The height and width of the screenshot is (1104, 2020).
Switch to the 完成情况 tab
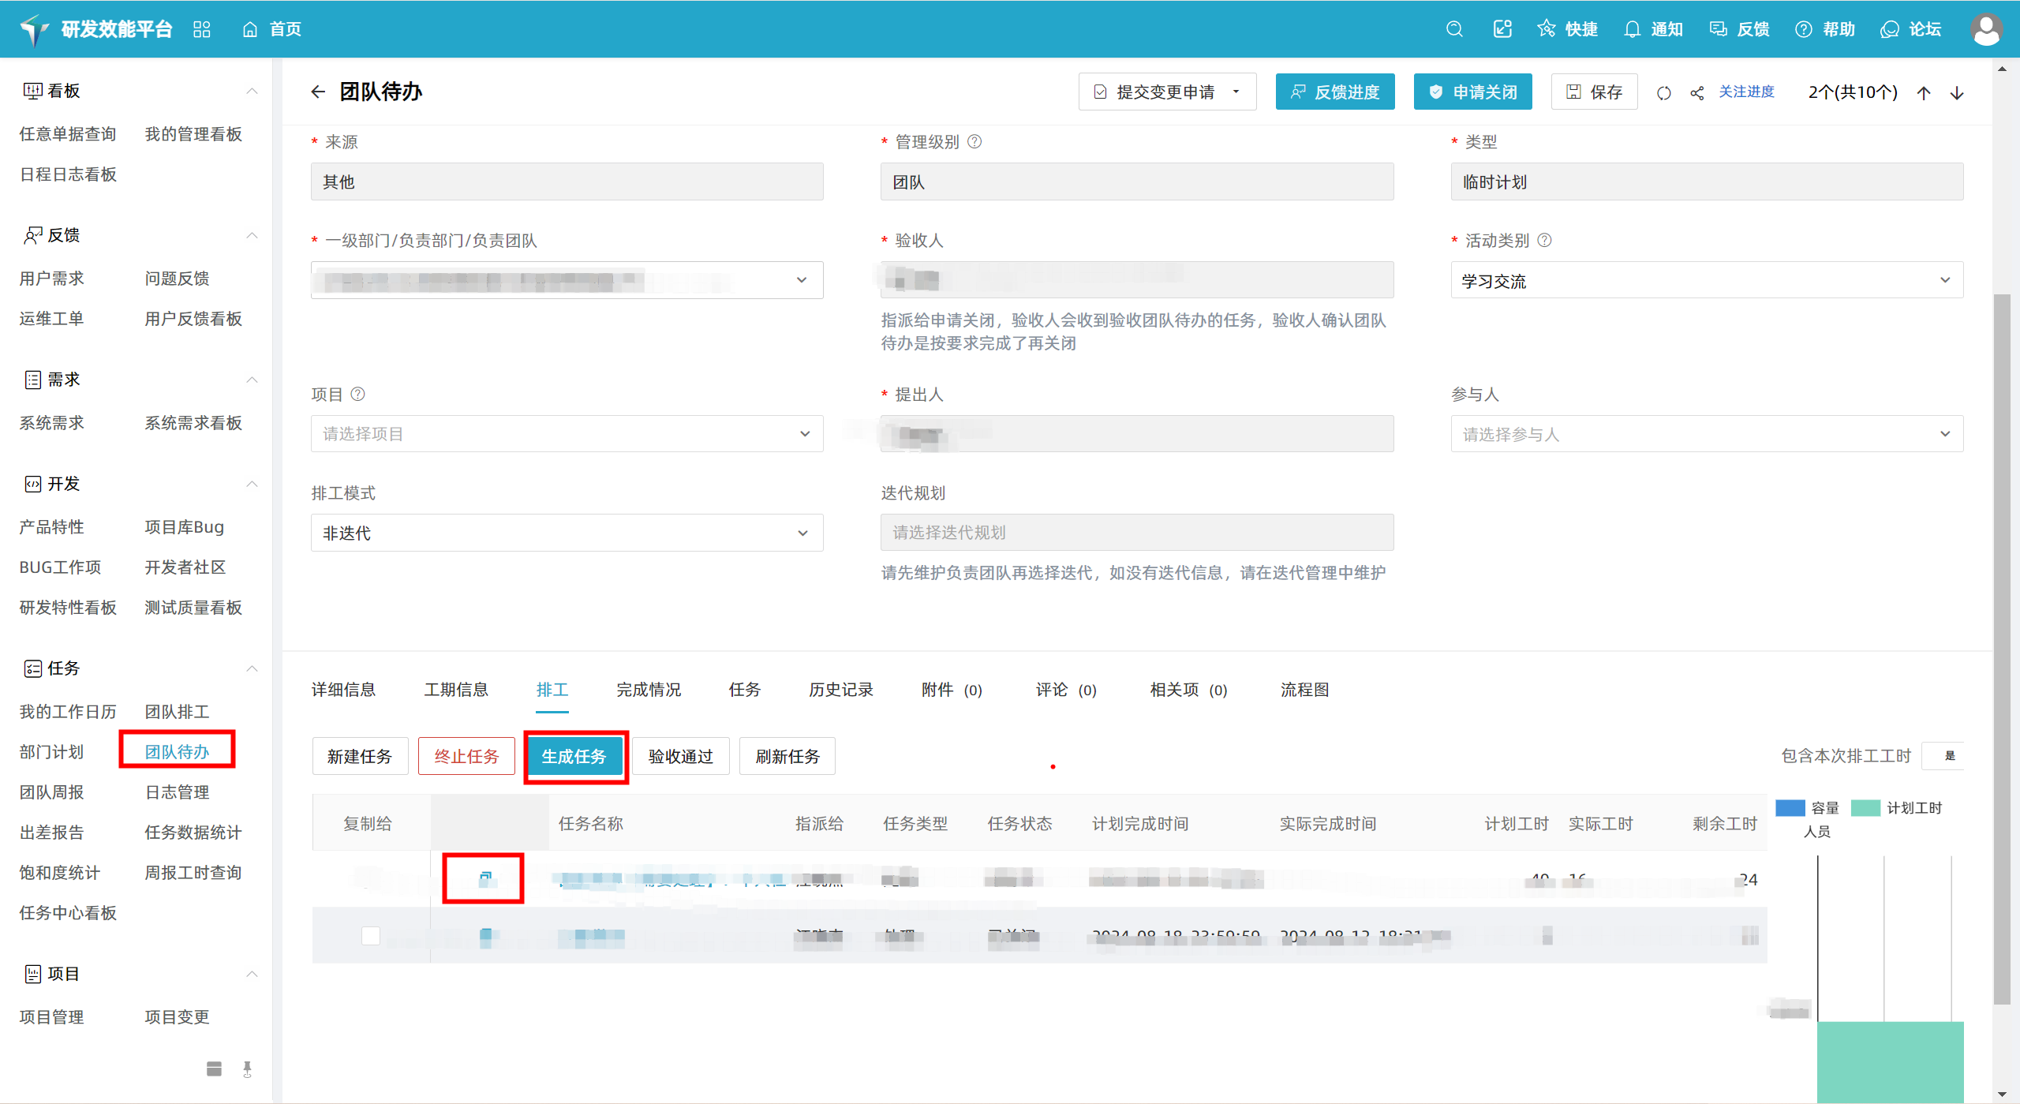coord(648,690)
